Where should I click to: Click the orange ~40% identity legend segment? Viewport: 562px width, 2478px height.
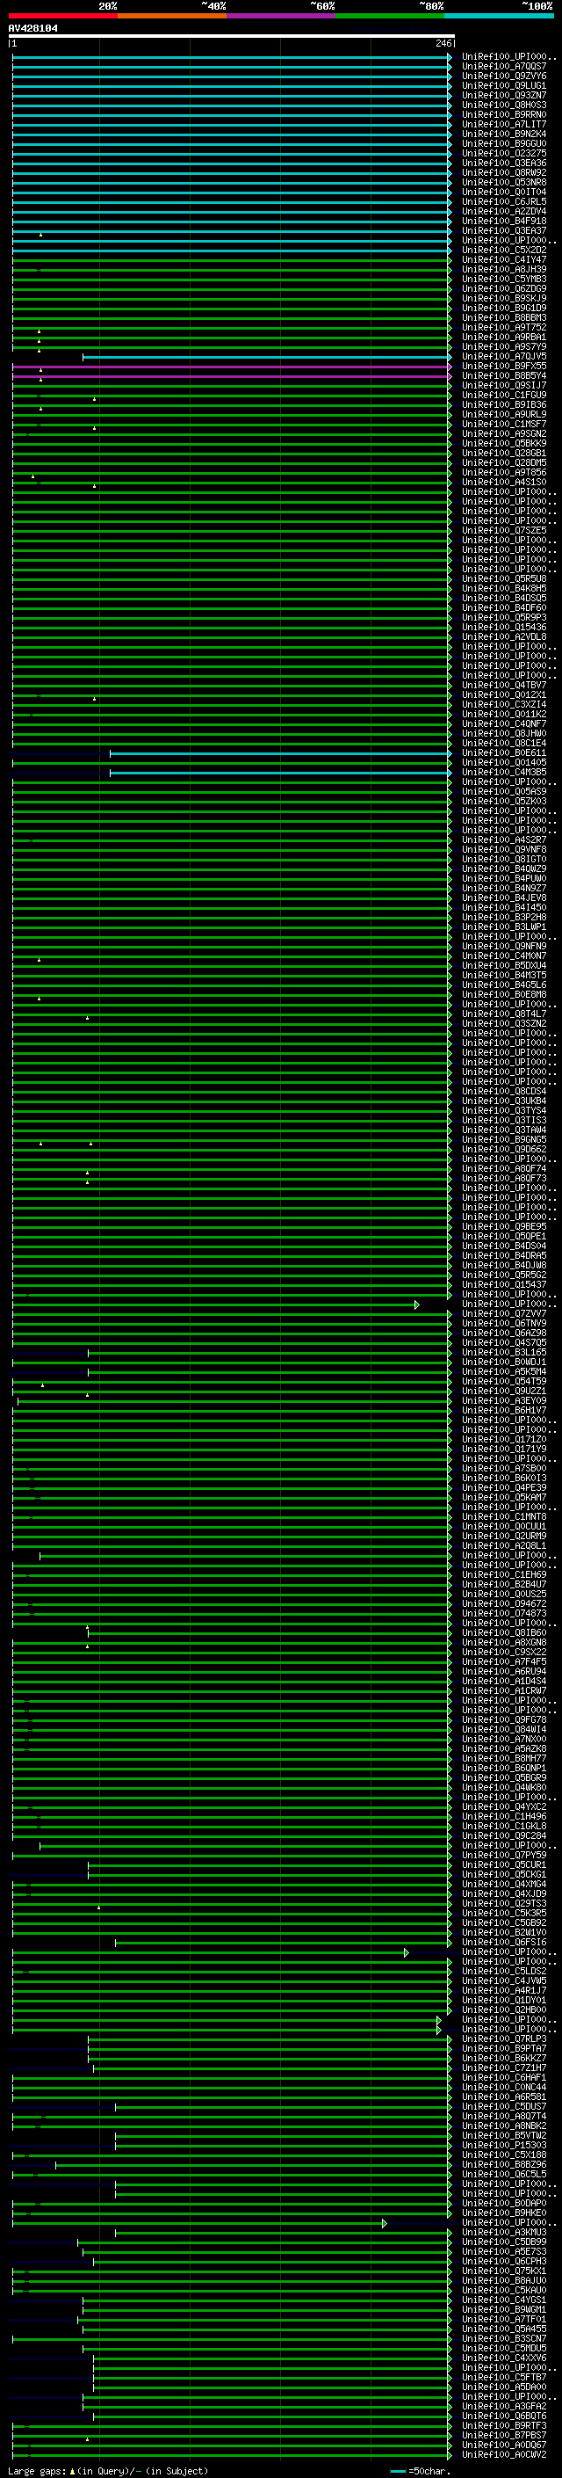(172, 16)
